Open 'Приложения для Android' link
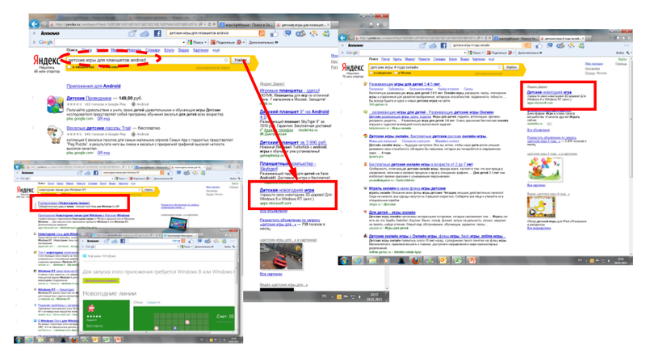Screen dimensions: 646x362 (x=94, y=86)
